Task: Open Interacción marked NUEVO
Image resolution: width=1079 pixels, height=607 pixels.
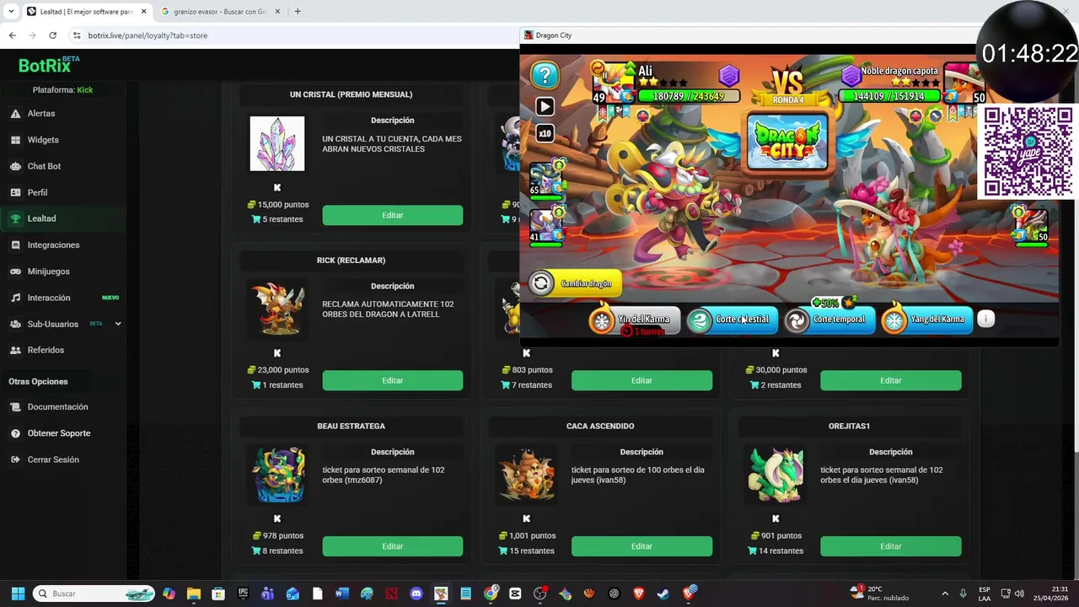Action: (49, 298)
